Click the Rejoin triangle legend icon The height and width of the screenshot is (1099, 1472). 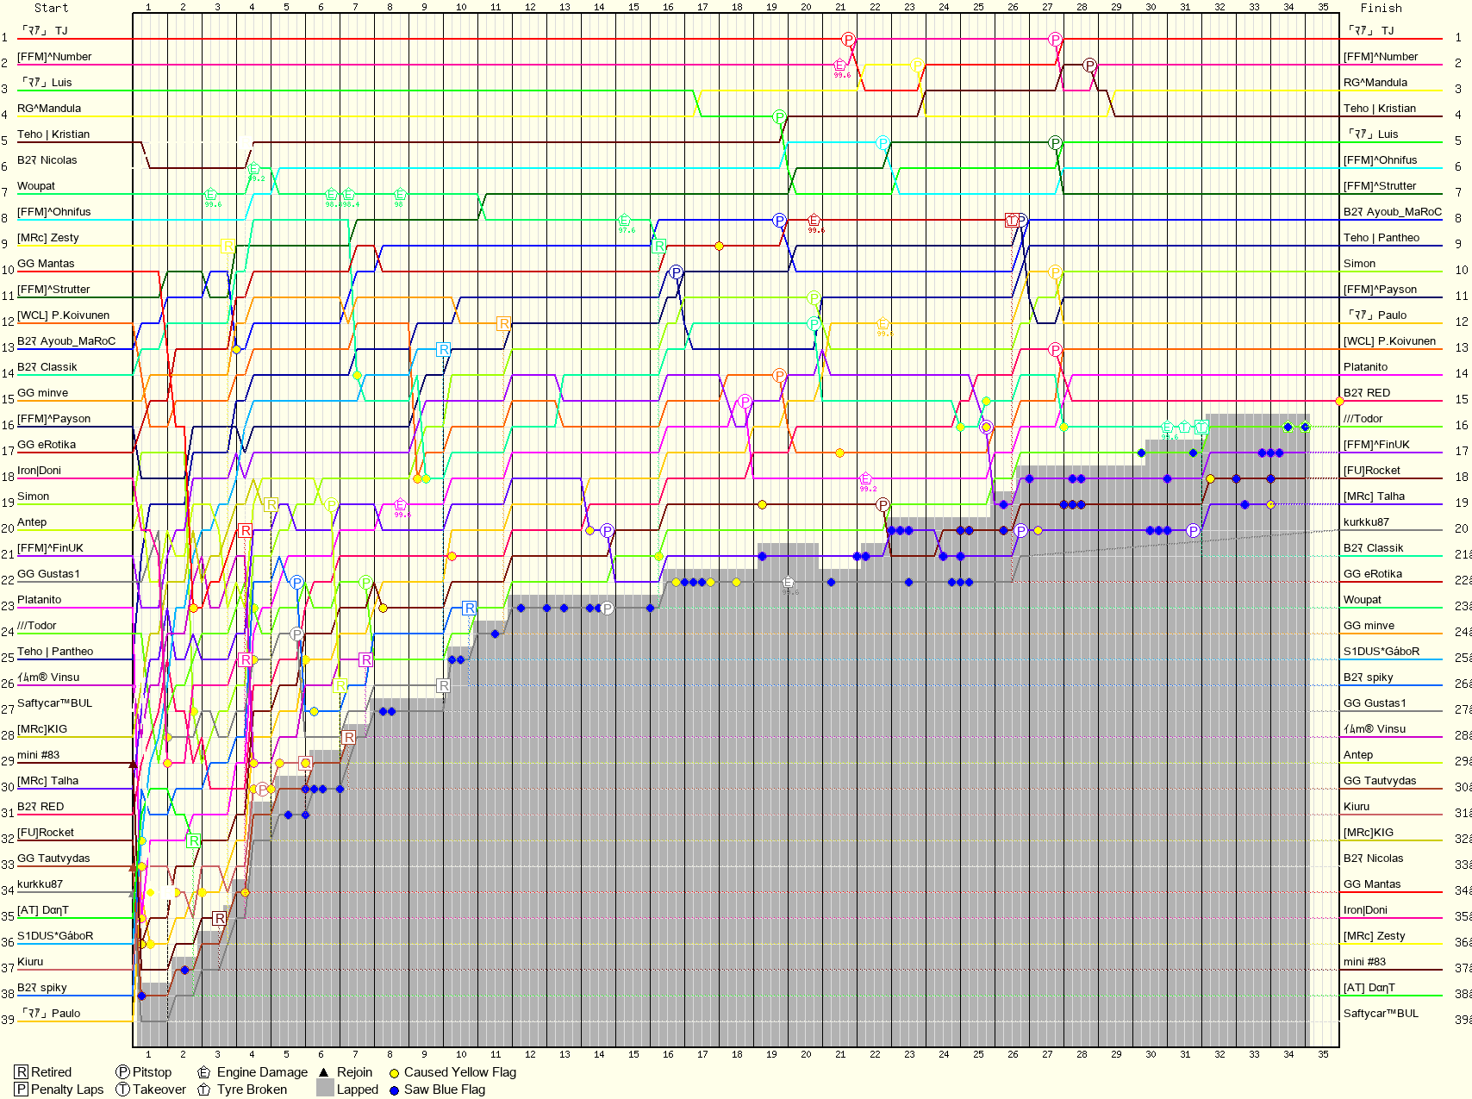324,1072
